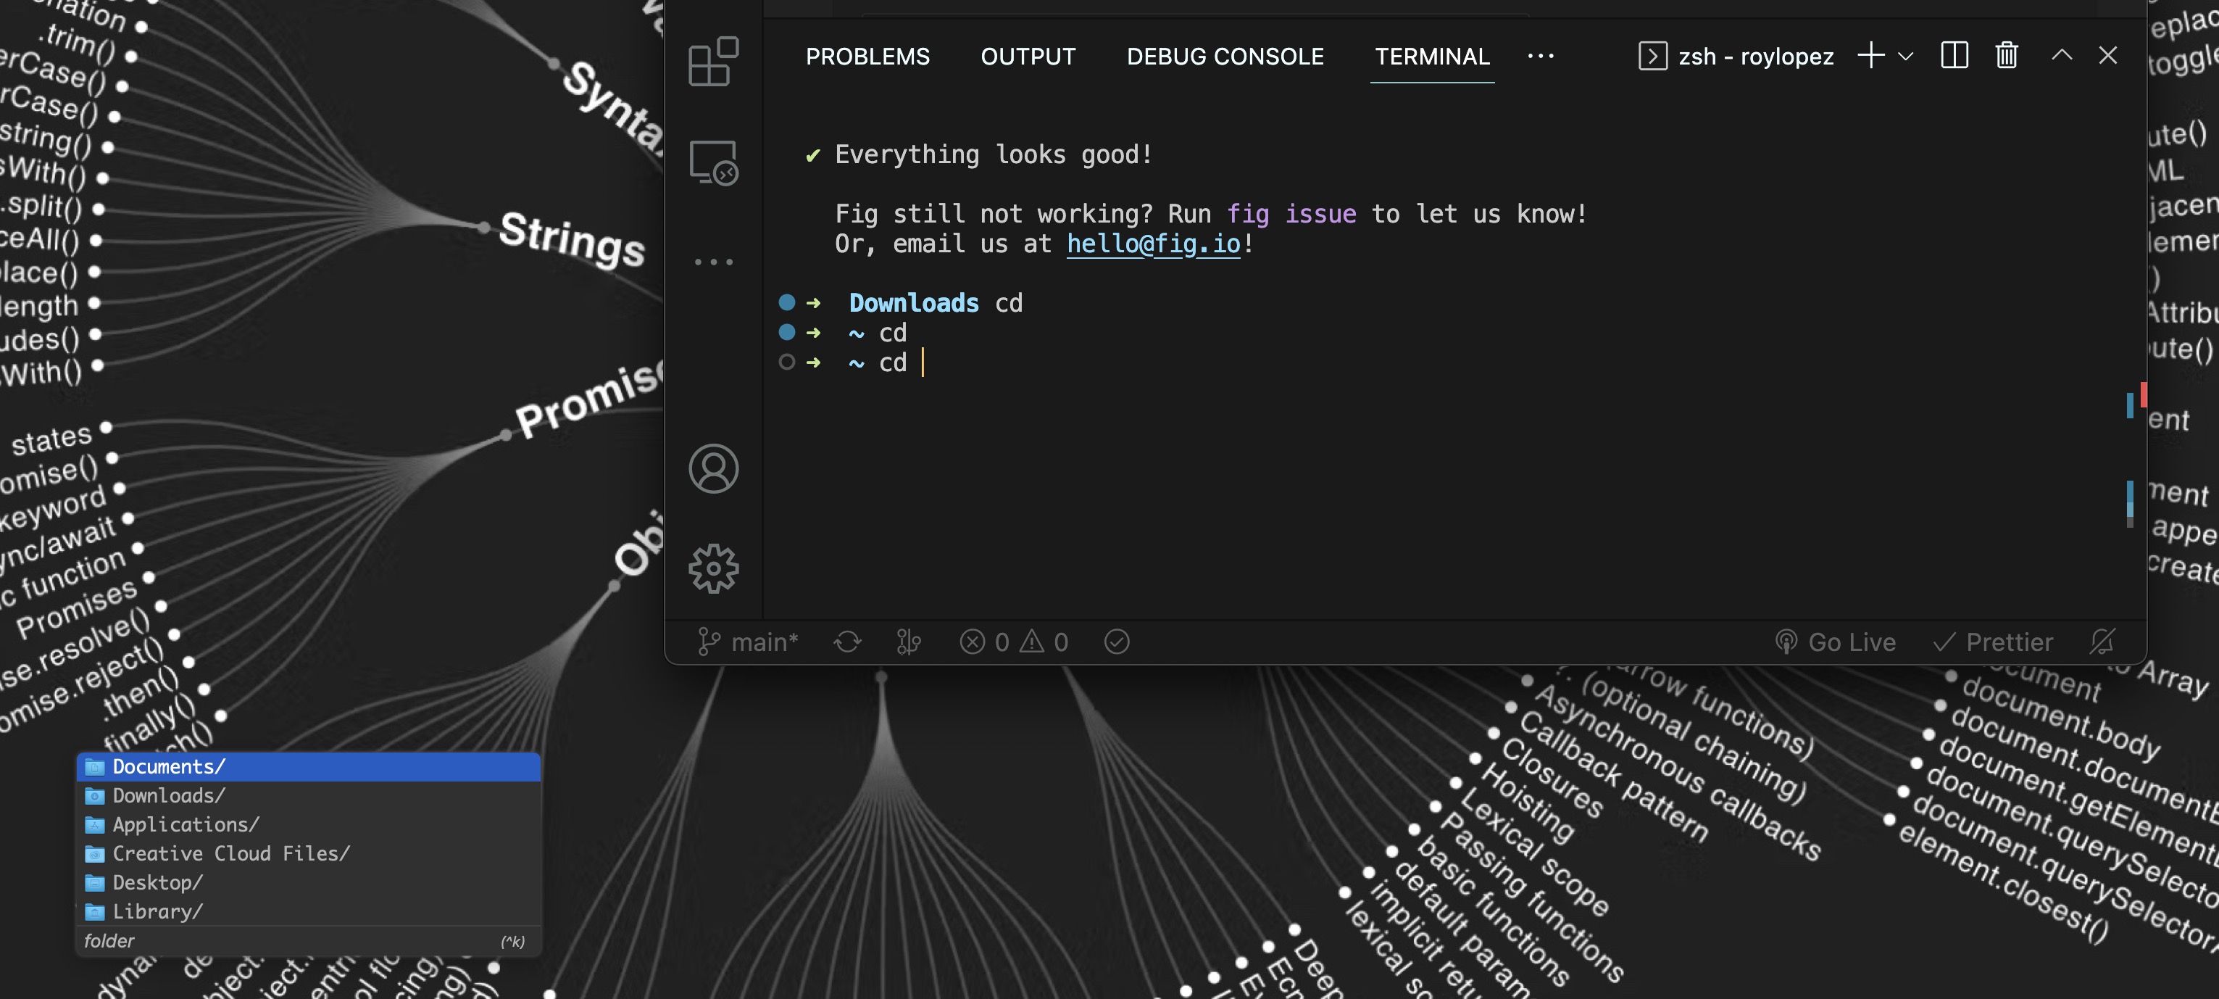The image size is (2219, 999).
Task: Switch to the DEBUG CONSOLE tab
Action: tap(1224, 57)
